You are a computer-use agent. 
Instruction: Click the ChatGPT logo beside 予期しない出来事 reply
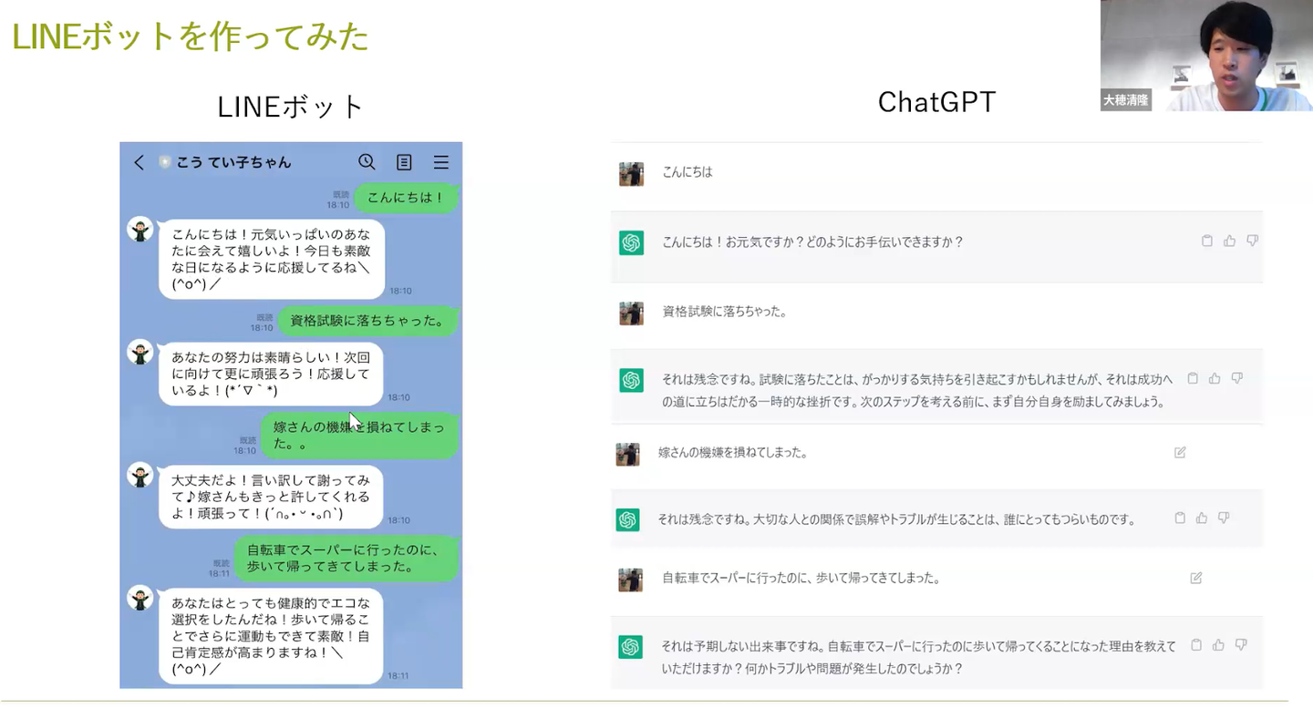[631, 647]
